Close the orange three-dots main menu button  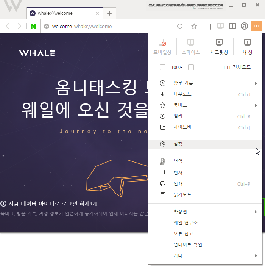click(256, 26)
